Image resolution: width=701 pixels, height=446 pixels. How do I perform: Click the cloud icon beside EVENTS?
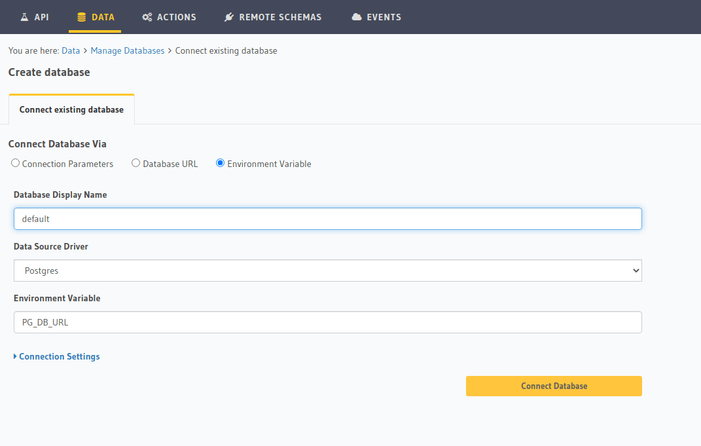[x=357, y=17]
